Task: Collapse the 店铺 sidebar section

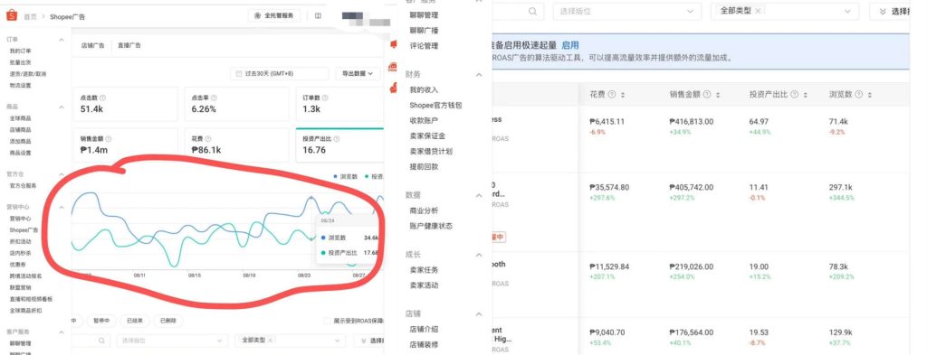Action: [x=479, y=314]
